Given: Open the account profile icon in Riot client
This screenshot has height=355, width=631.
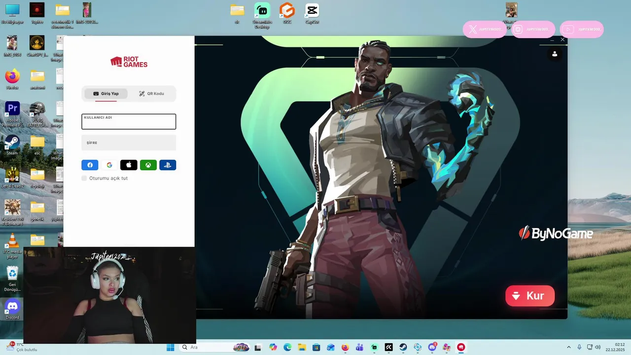Looking at the screenshot, I should tap(555, 54).
